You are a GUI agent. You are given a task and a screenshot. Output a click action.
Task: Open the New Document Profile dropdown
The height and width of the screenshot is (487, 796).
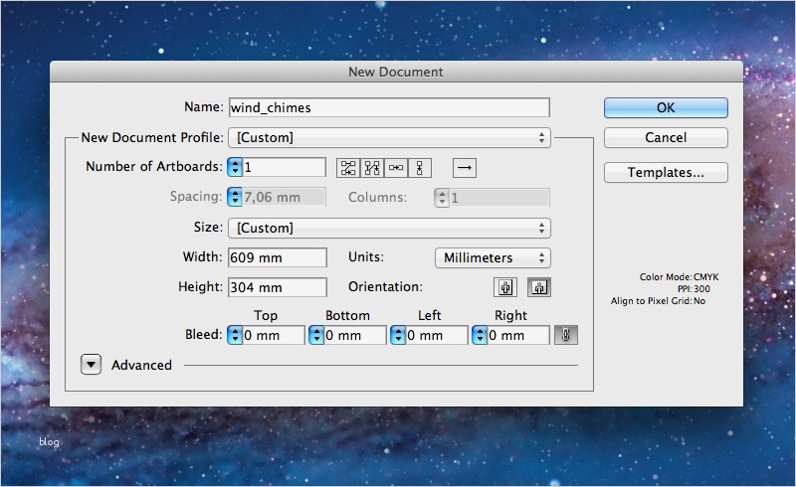click(389, 138)
